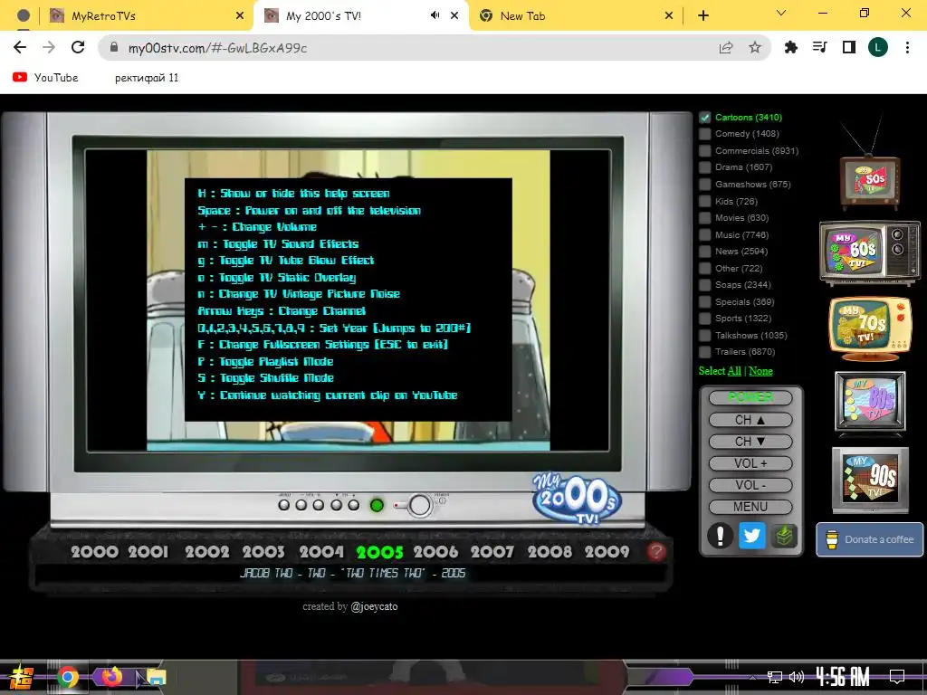
Task: Check the Sports (1322) category
Action: pos(704,319)
